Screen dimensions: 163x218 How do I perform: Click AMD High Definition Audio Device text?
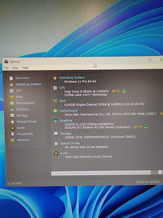pos(88,157)
